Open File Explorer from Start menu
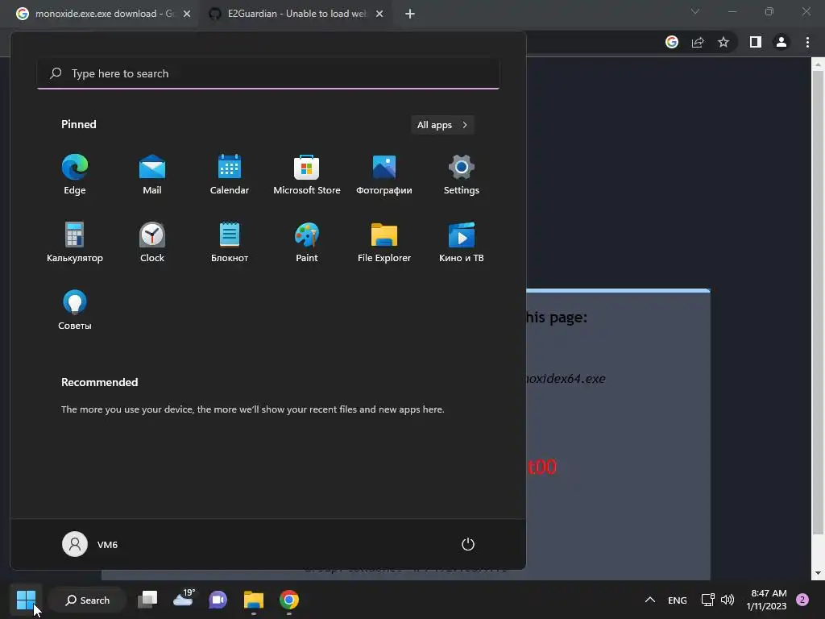Screen dimensions: 825x619 [384, 243]
